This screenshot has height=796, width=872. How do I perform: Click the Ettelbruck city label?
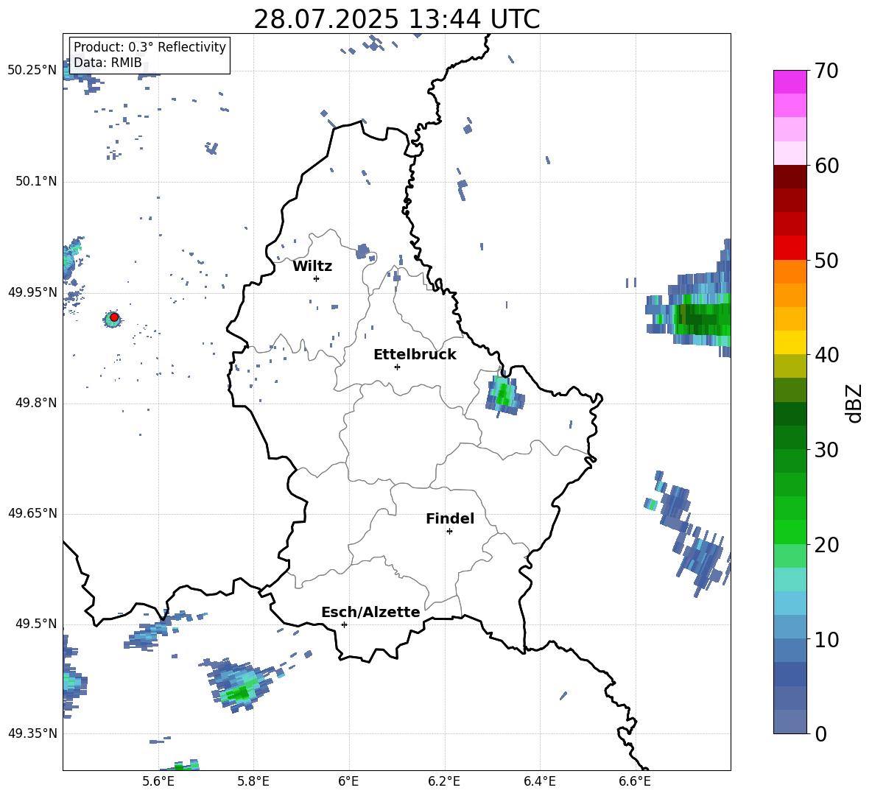(415, 355)
